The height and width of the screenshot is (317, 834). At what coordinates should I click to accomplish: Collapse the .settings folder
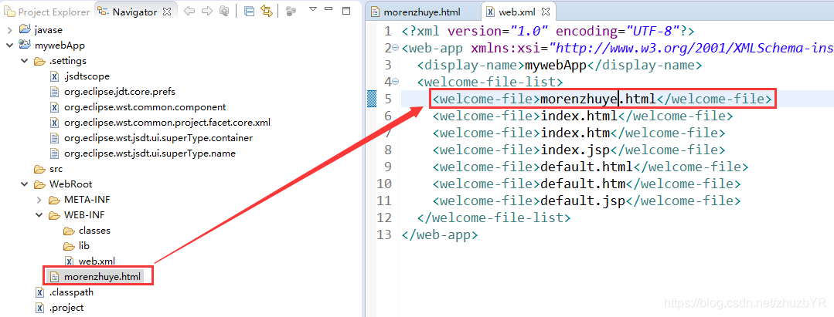[x=24, y=61]
